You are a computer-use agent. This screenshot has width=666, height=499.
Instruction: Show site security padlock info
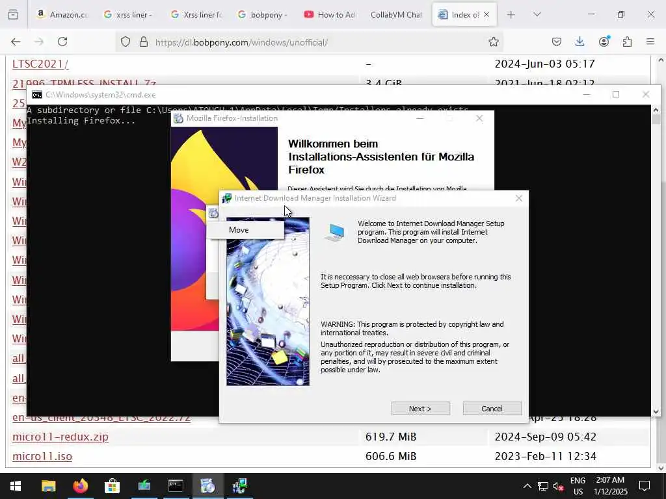pyautogui.click(x=144, y=42)
